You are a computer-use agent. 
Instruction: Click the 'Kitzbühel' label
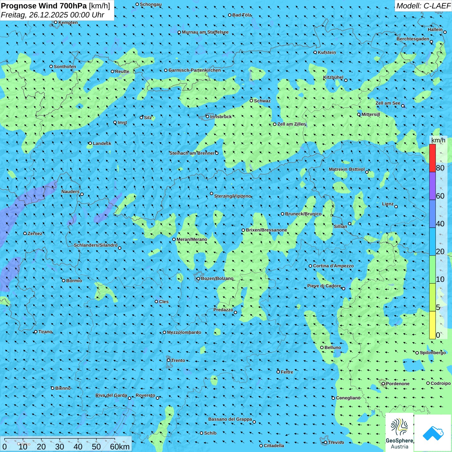coord(333,77)
